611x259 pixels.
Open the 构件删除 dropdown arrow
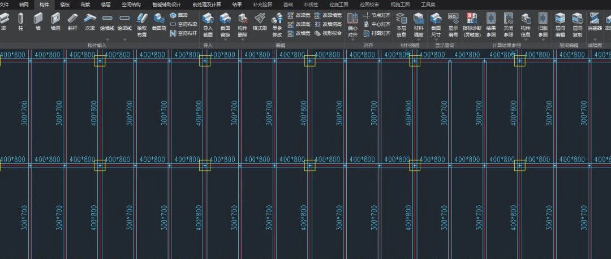[x=242, y=39]
